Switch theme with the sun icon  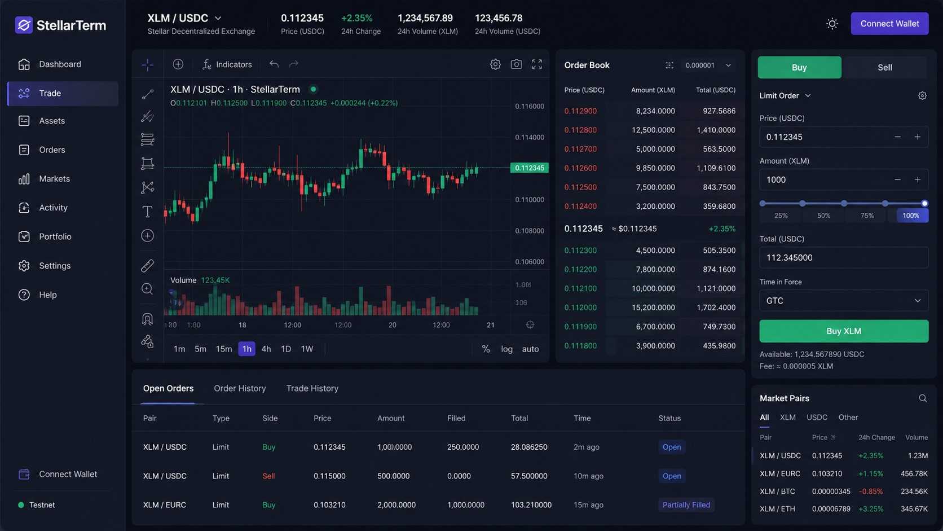click(832, 24)
